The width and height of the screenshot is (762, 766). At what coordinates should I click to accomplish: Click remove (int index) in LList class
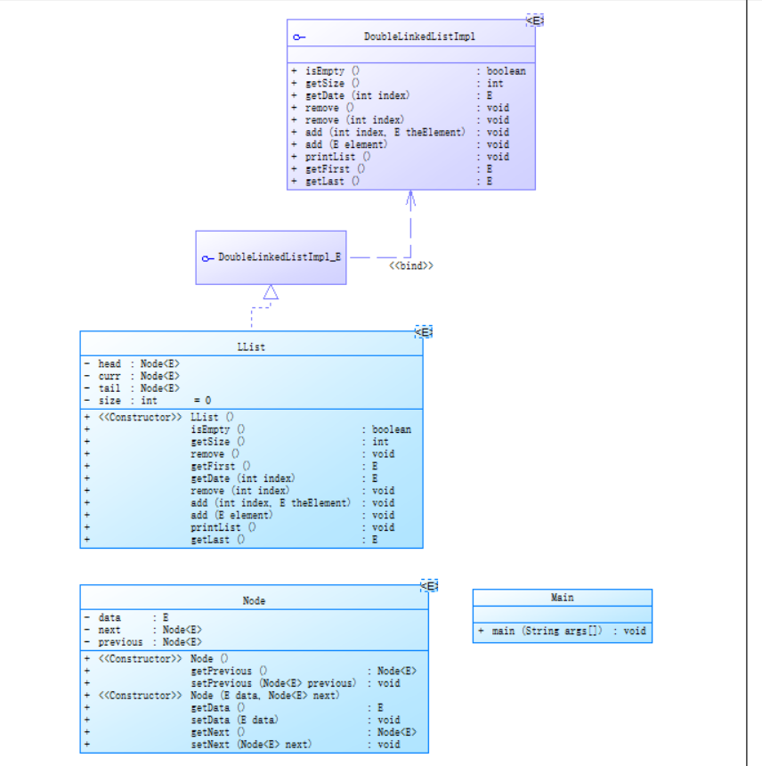tap(239, 491)
